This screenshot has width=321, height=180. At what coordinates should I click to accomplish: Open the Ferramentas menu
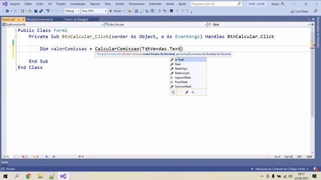(136, 4)
